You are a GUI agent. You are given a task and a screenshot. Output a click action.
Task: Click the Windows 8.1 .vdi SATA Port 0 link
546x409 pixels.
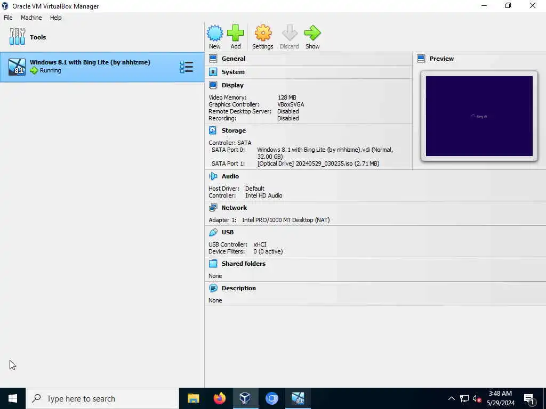(325, 153)
